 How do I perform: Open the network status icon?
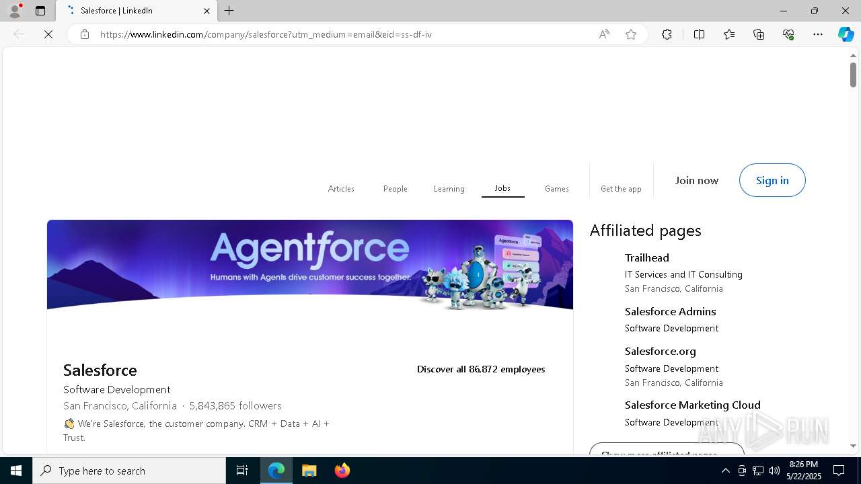(x=758, y=471)
